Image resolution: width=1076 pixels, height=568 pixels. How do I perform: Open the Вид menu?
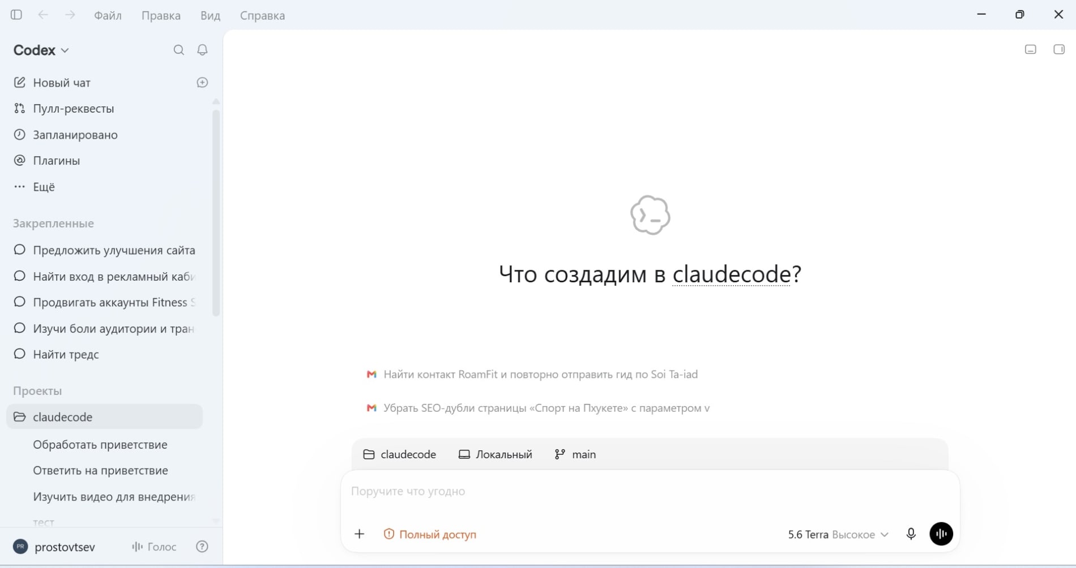[210, 16]
